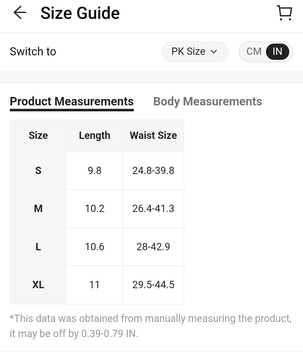
Task: Click the 10.2 length cell
Action: (x=95, y=209)
